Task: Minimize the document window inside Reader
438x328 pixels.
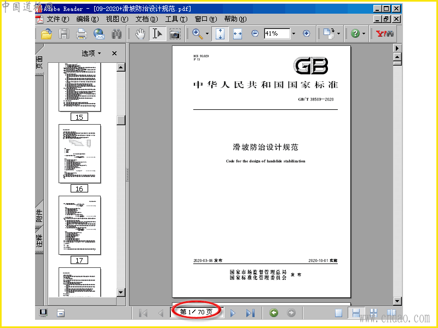Action: point(377,19)
